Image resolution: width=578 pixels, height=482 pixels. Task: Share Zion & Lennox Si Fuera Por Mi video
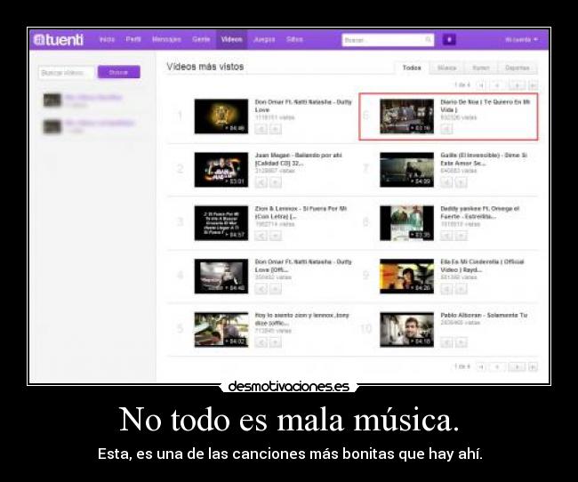pyautogui.click(x=261, y=236)
